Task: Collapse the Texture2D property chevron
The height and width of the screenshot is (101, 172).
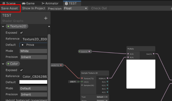Action: [3, 26]
